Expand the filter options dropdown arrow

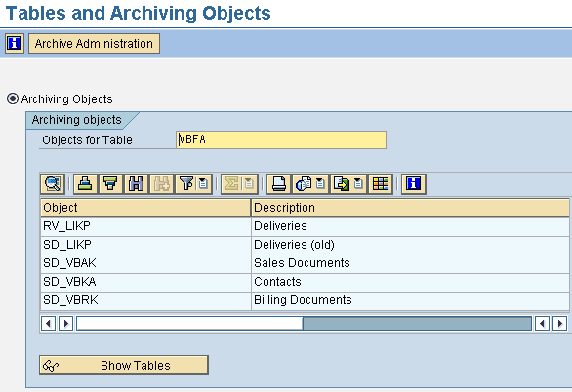tap(204, 183)
